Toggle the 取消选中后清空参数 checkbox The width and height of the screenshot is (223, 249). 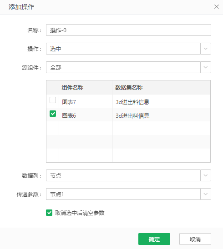click(49, 213)
